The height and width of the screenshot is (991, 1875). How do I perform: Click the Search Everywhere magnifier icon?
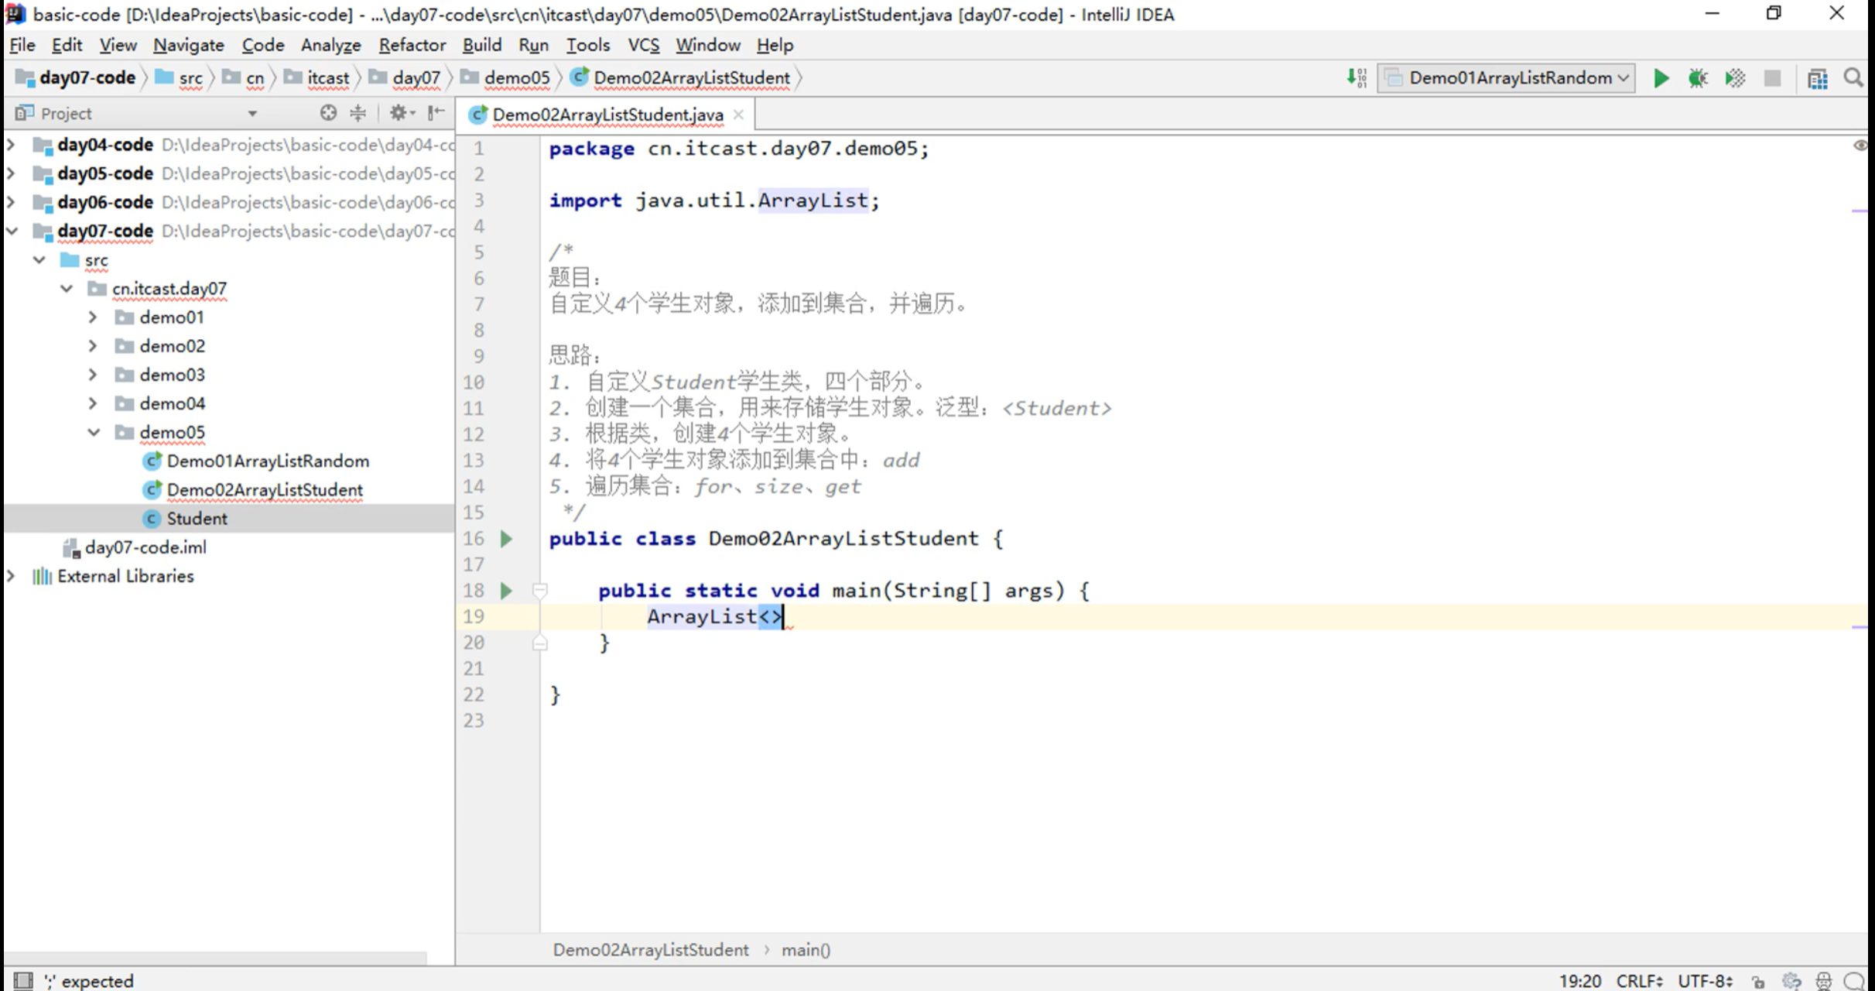pos(1853,78)
